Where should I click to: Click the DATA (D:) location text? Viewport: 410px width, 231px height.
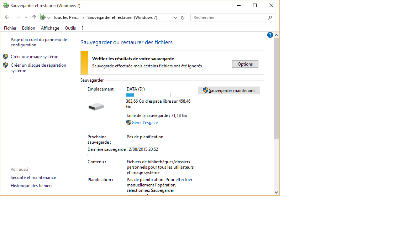click(136, 89)
